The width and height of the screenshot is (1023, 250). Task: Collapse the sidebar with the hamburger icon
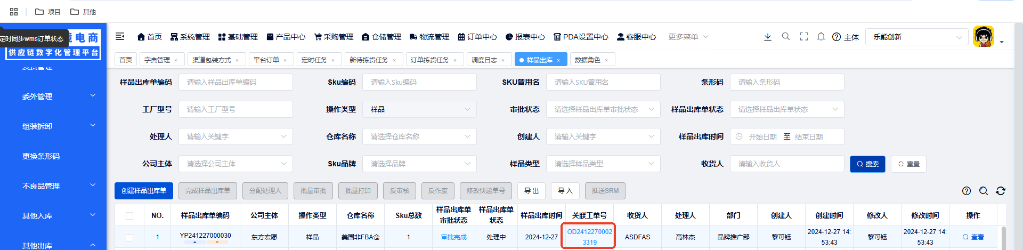120,36
